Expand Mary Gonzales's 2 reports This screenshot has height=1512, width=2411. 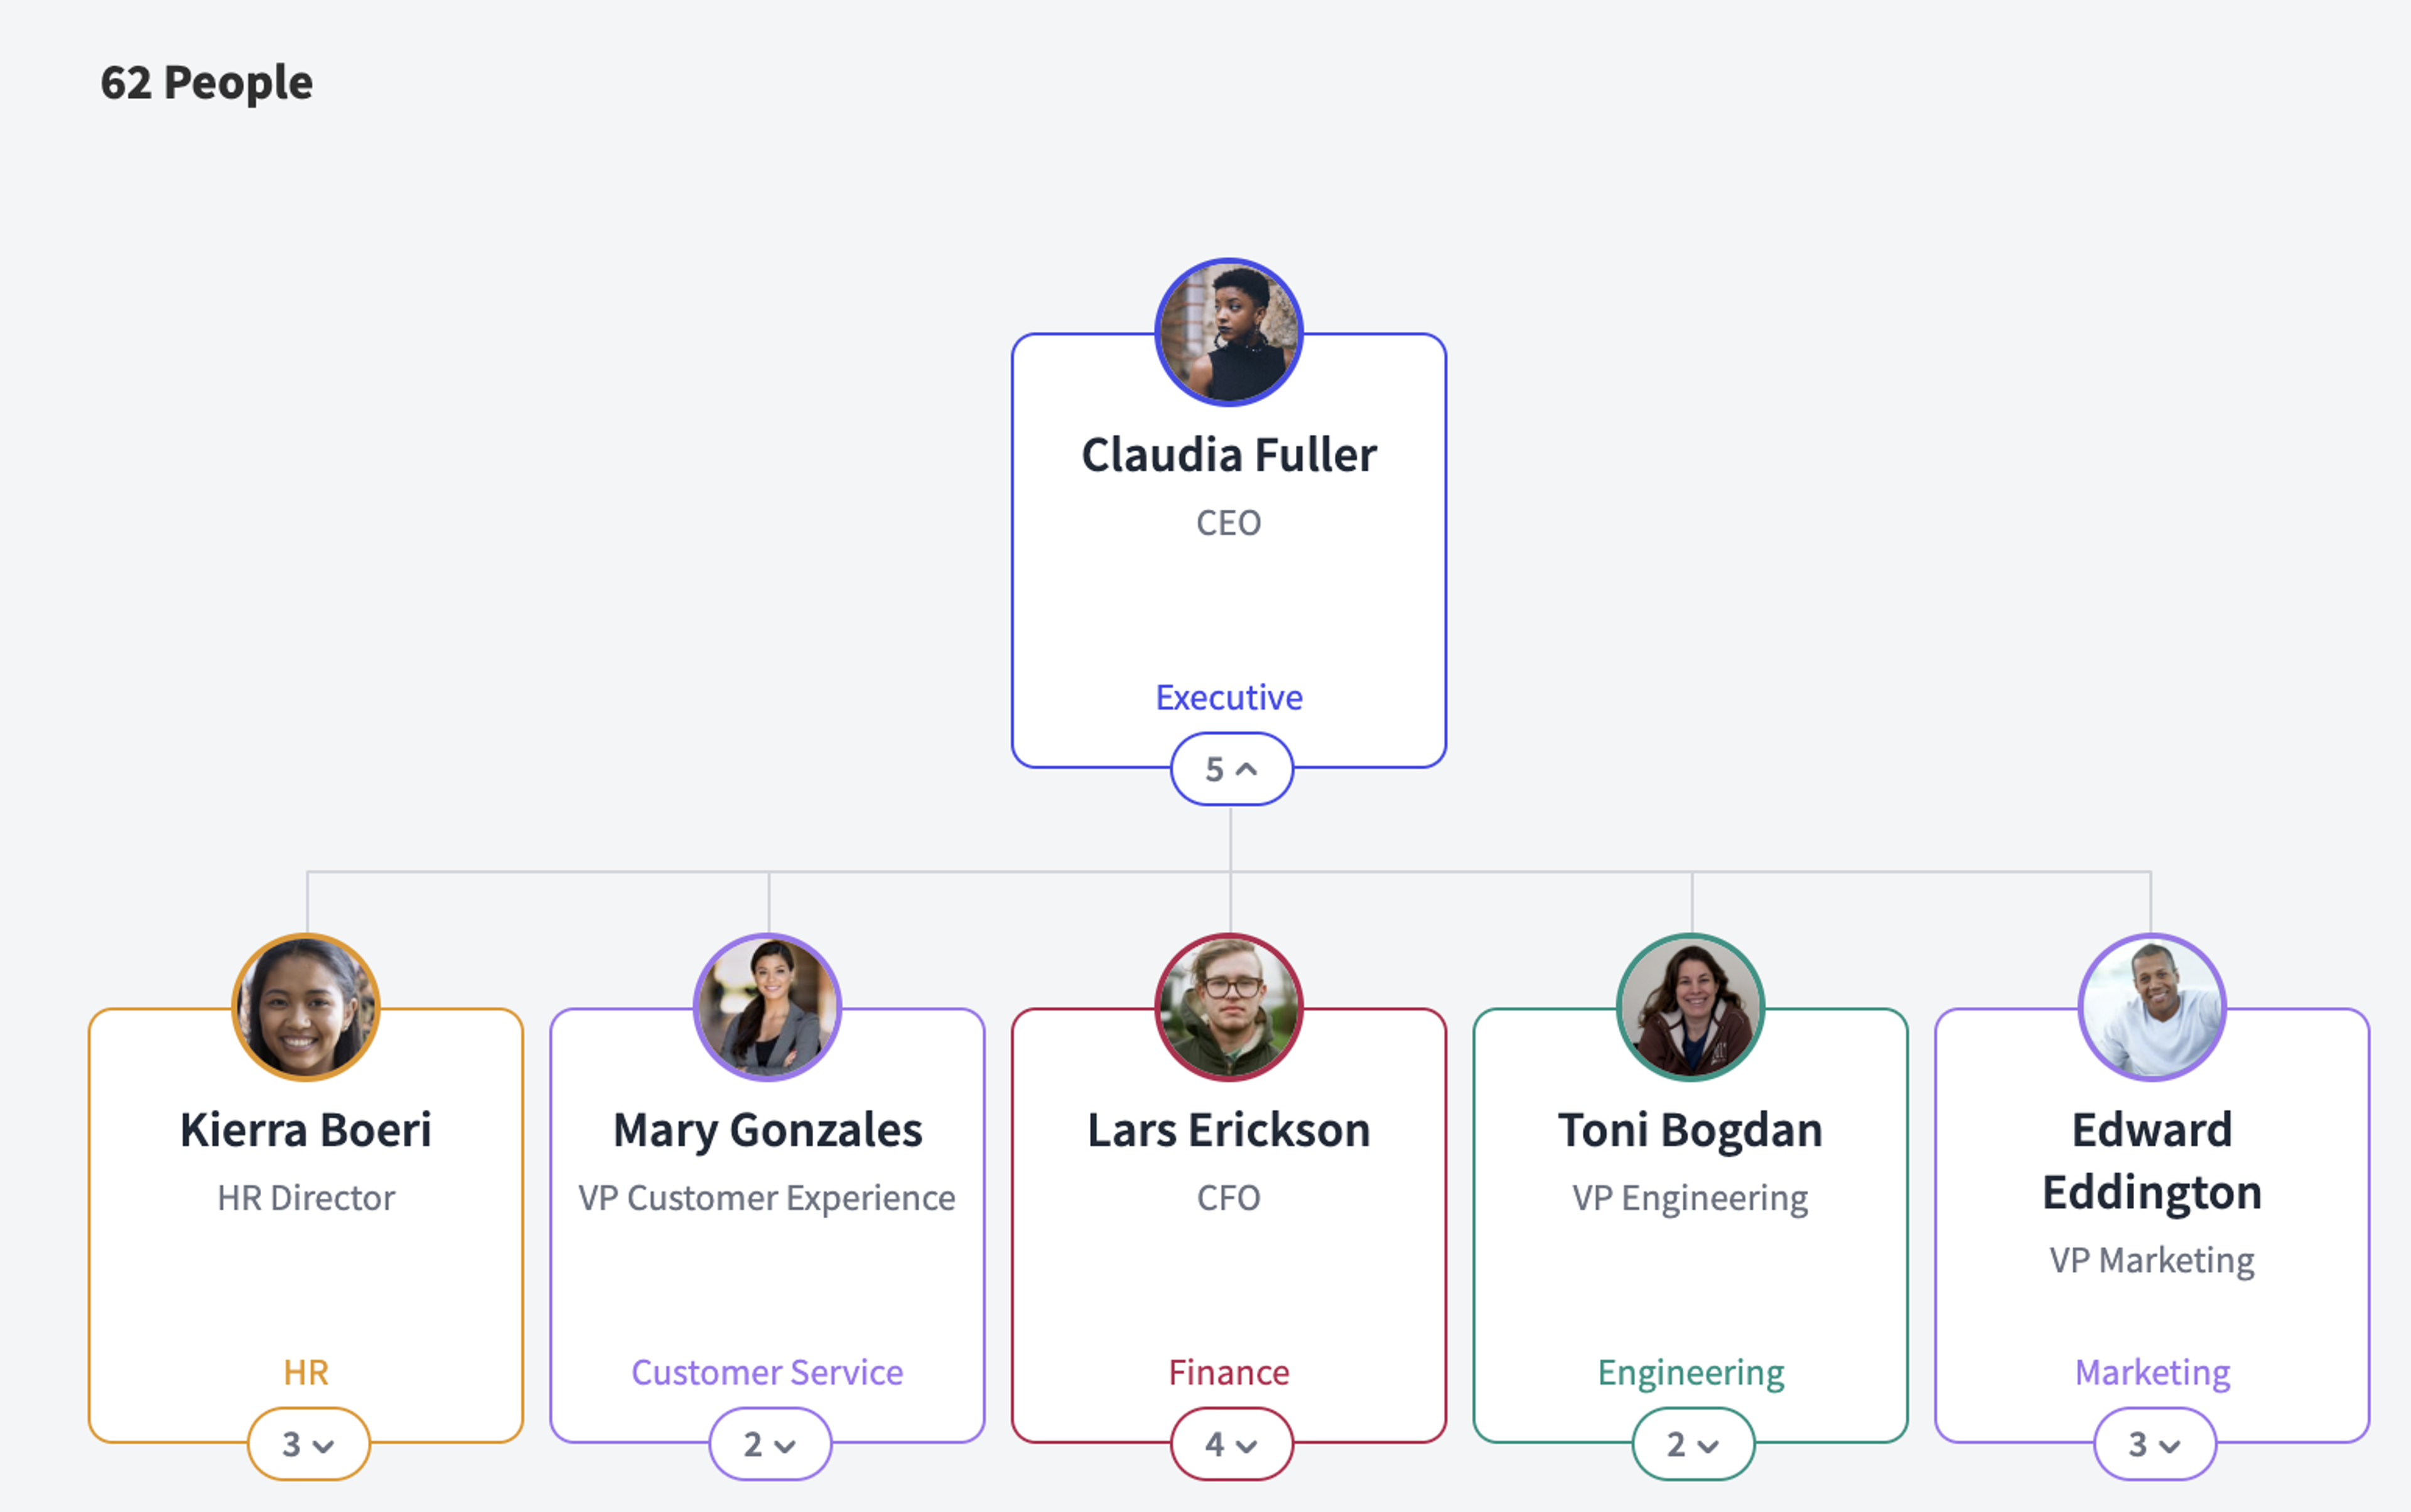point(770,1444)
